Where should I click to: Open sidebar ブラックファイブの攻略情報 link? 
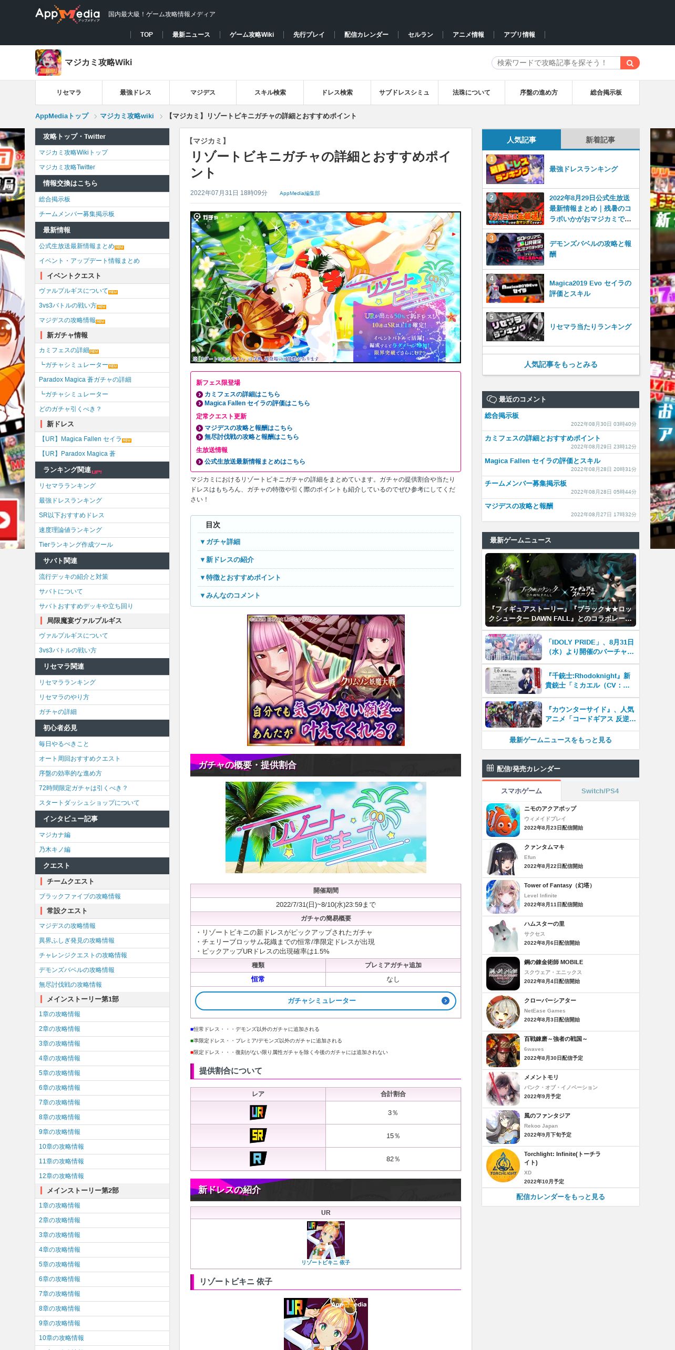[79, 896]
